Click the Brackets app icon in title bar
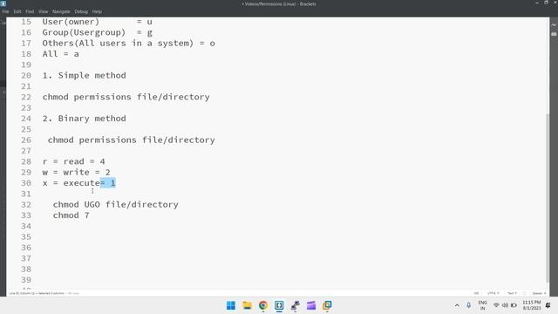This screenshot has width=558, height=314. 3,3
